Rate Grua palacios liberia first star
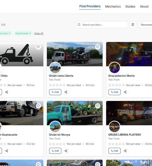The height and width of the screenshot is (166, 152). (x=110, y=85)
